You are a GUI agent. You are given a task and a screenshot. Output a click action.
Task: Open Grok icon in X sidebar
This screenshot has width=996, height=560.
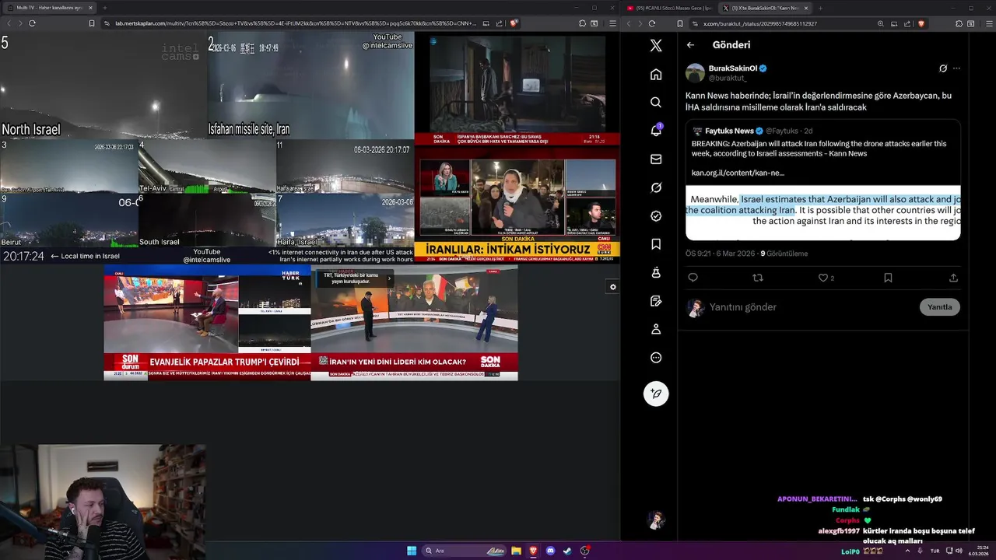click(656, 187)
